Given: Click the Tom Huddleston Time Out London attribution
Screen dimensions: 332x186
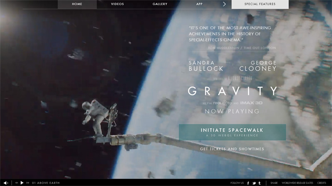Looking at the screenshot, I should 242,48.
